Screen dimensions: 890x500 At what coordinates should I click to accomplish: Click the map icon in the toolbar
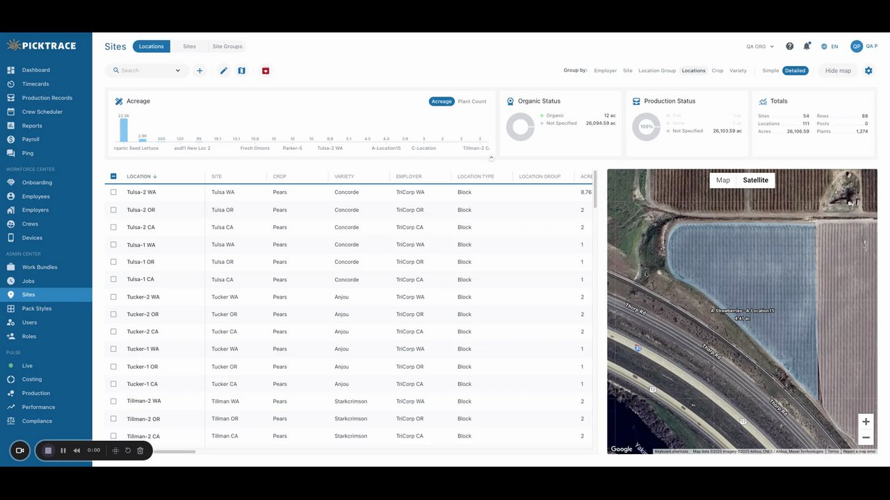coord(241,71)
